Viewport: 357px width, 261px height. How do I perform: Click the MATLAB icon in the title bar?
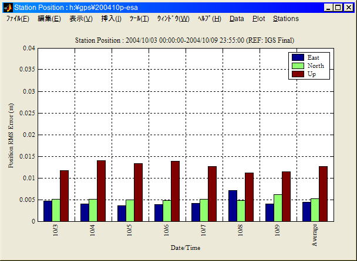coord(8,7)
